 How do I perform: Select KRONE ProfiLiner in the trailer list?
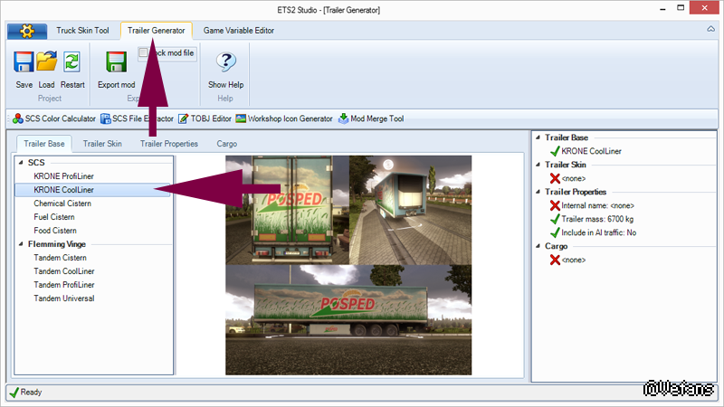(x=62, y=176)
